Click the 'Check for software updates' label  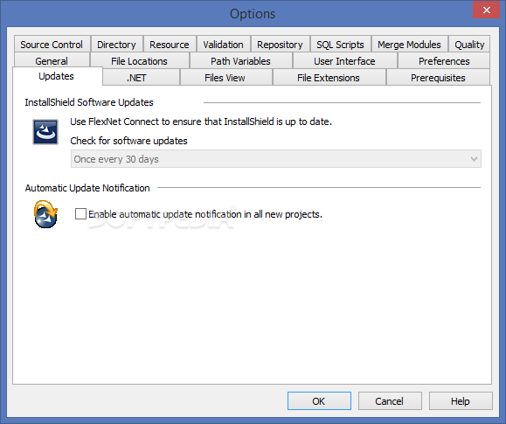point(128,141)
